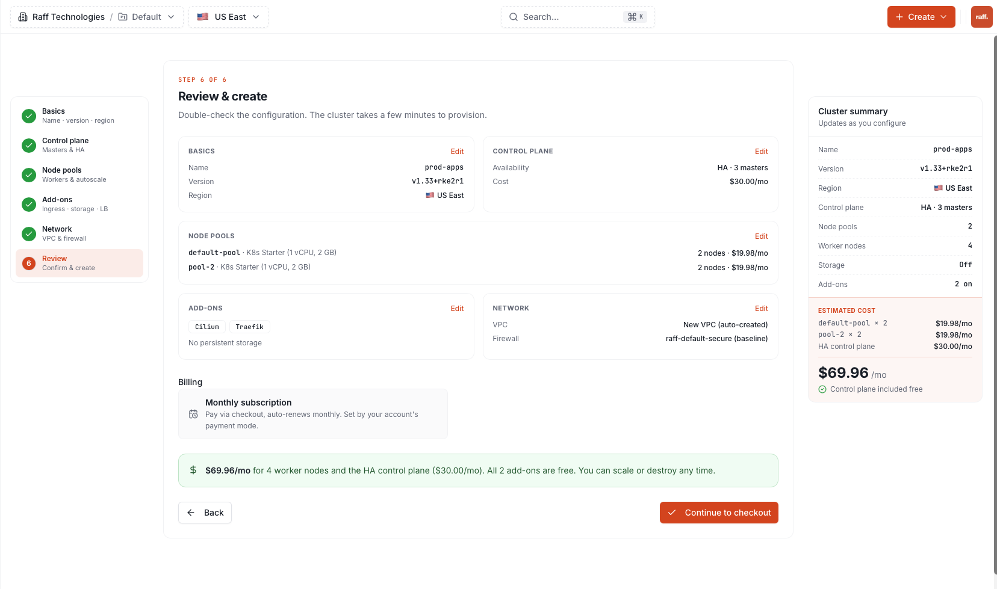
Task: Click the green check icon next to Add-ons
Action: (x=29, y=205)
